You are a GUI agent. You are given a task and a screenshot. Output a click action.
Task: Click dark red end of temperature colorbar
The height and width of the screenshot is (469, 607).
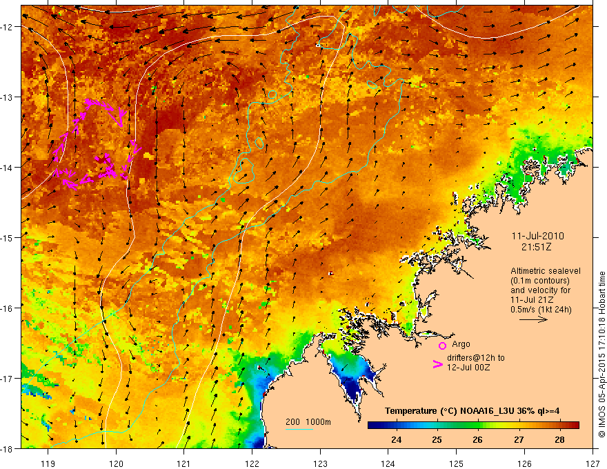point(575,426)
